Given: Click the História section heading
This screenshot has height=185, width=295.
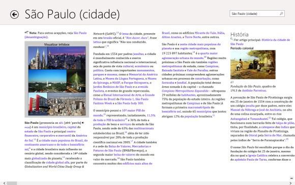Looking at the screenshot, I should [240, 35].
